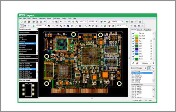Select the Place text 'A' tool
Viewport: 176px width, 112px height.
tap(61, 26)
